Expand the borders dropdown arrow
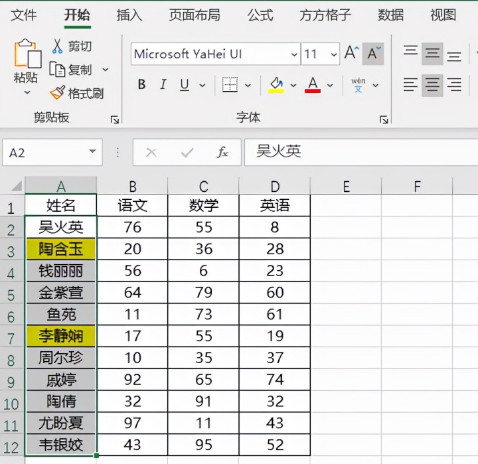478x464 pixels. 248,86
